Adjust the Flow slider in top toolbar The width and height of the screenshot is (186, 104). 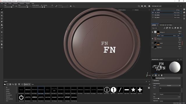coord(23,7)
